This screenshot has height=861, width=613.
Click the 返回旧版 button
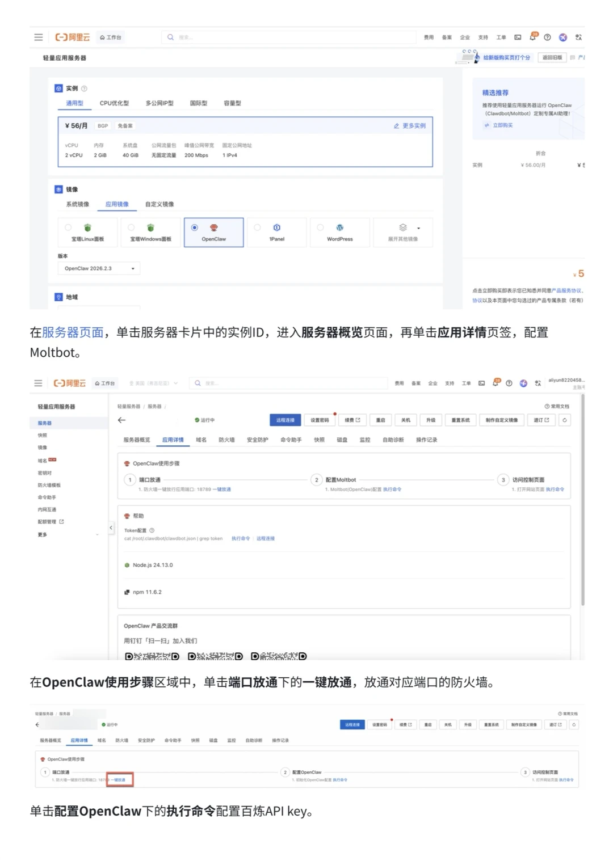pos(552,58)
